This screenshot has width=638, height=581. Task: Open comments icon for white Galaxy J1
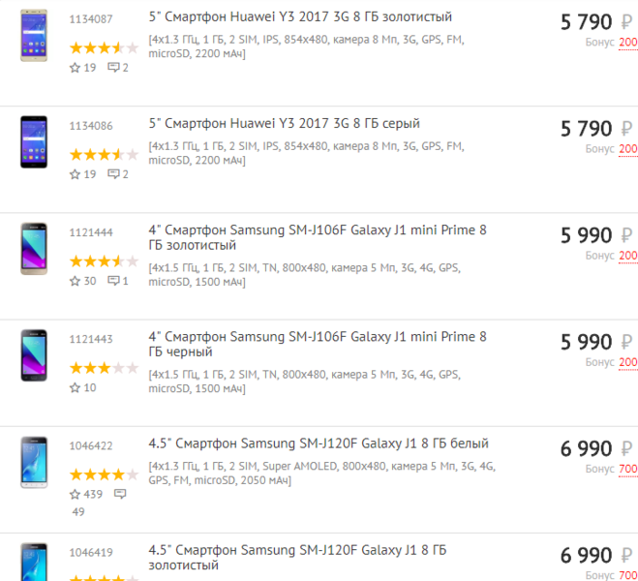[x=120, y=494]
